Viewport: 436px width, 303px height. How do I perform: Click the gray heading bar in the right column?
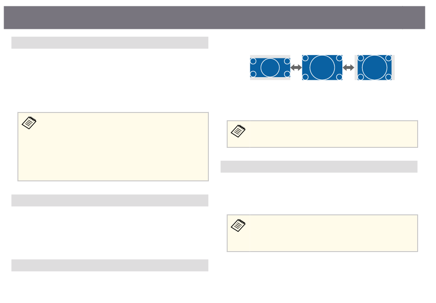(319, 166)
